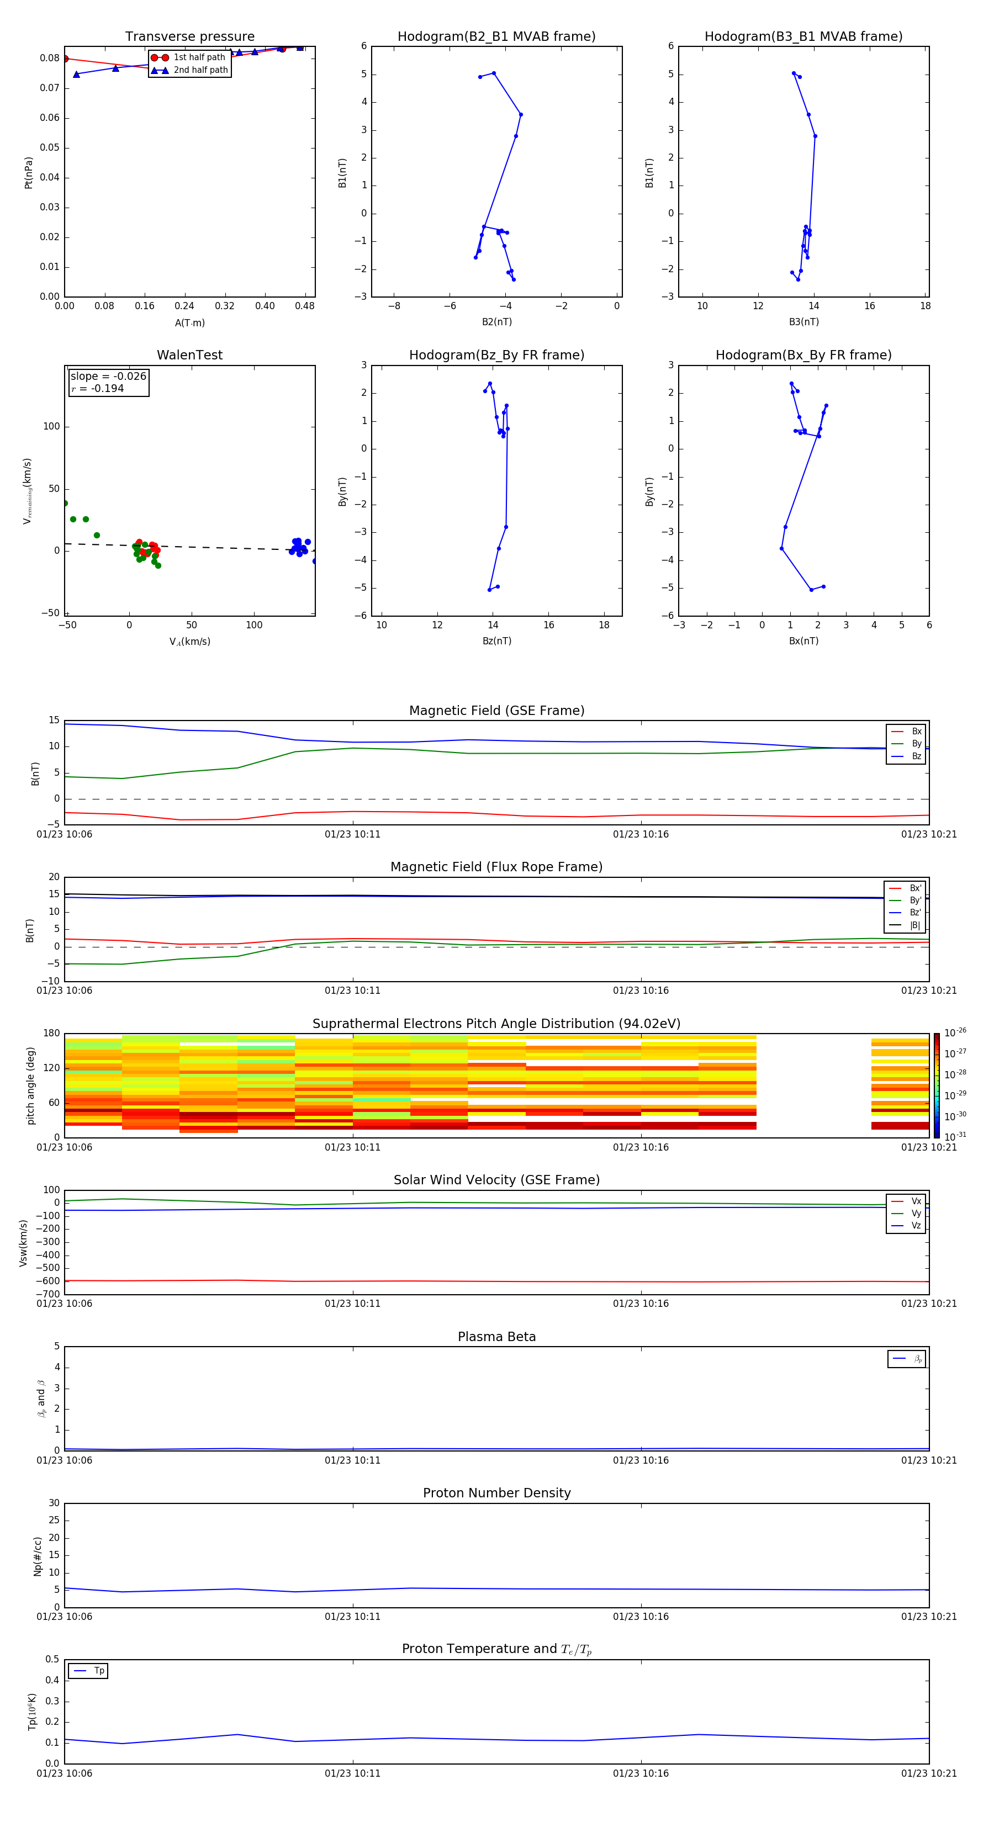Click the "r = -0.194" annotation
Image resolution: width=994 pixels, height=1822 pixels.
pyautogui.click(x=98, y=389)
